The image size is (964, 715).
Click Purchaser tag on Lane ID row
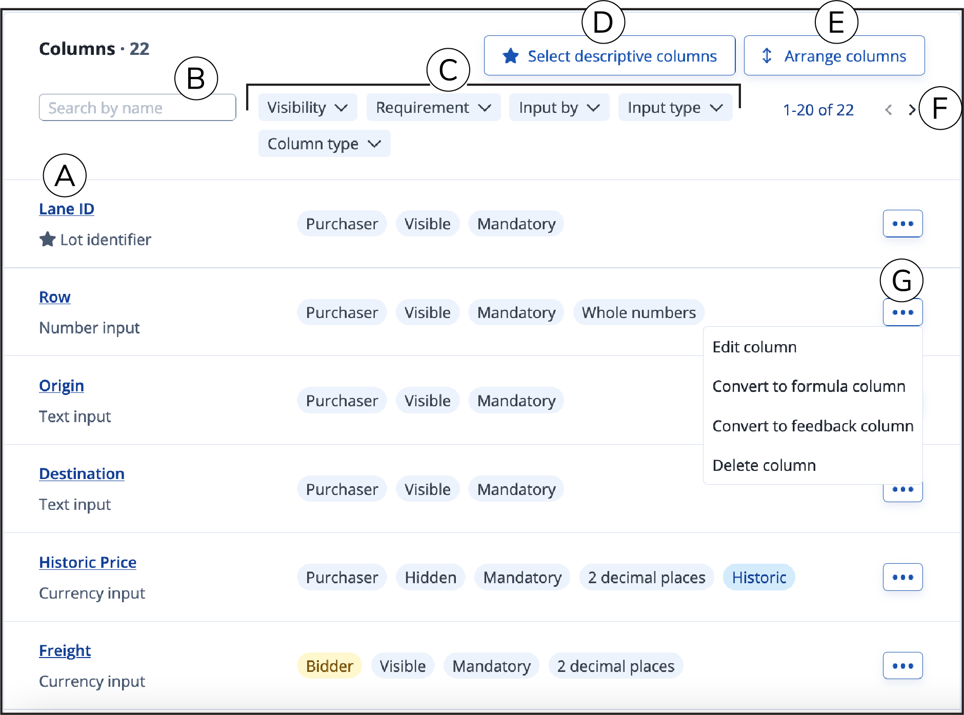(342, 224)
